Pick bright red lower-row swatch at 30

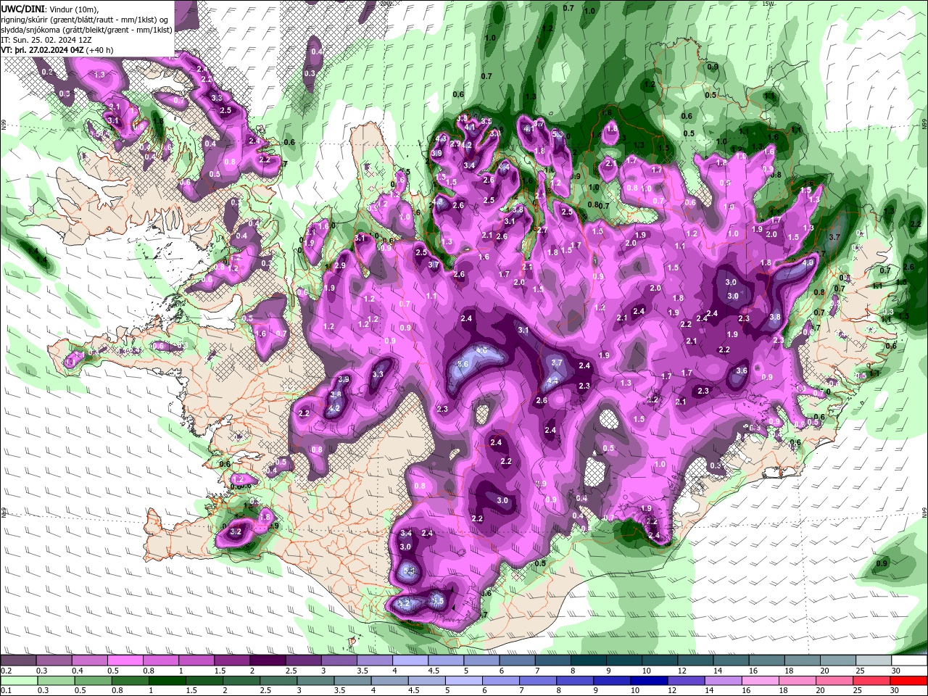[x=909, y=681]
